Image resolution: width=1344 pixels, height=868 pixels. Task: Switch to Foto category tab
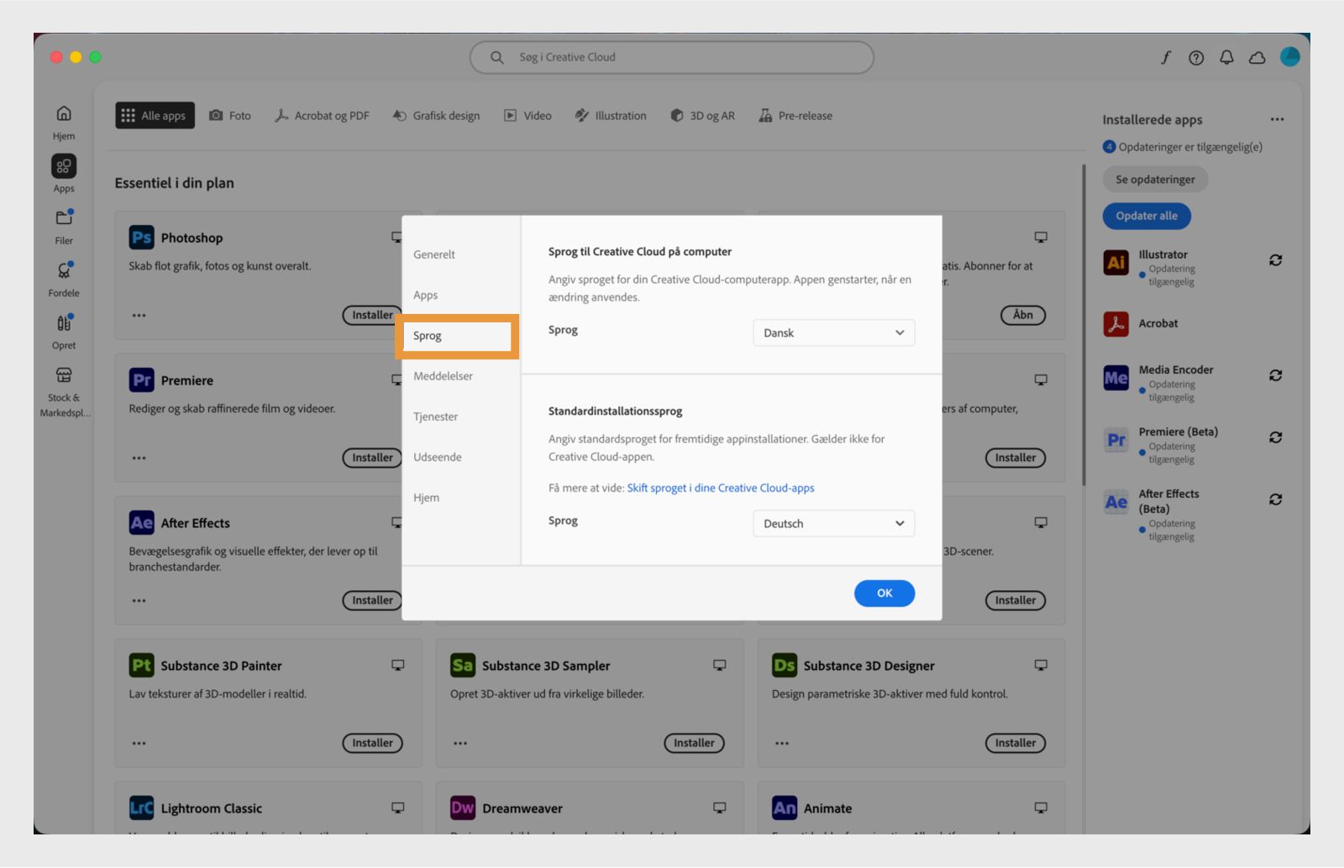click(230, 116)
